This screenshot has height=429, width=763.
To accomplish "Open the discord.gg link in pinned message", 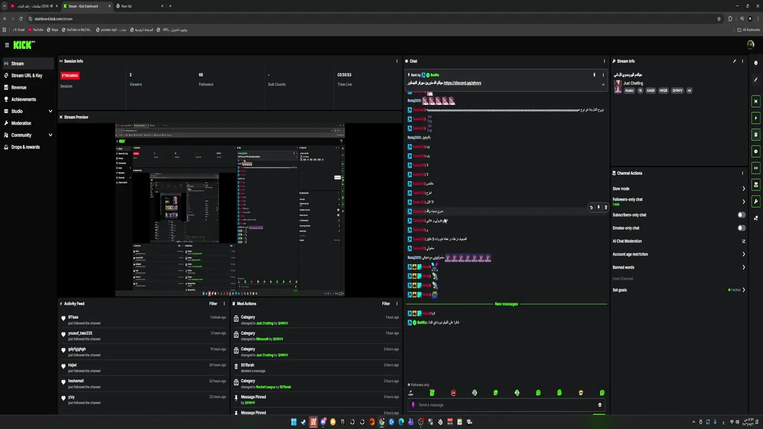I will coord(462,83).
